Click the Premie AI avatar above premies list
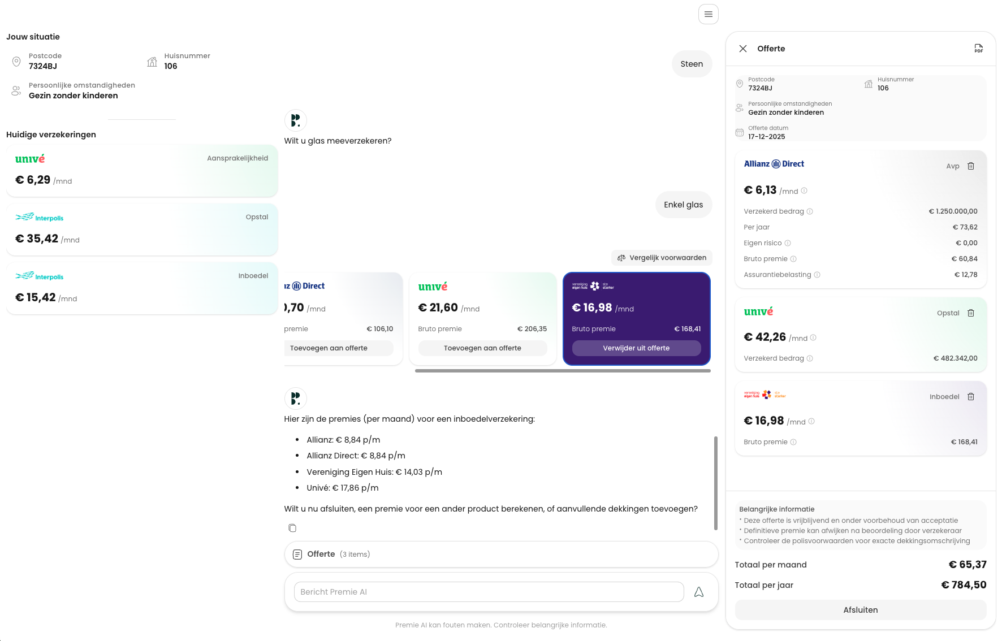The height and width of the screenshot is (641, 1002). (295, 399)
